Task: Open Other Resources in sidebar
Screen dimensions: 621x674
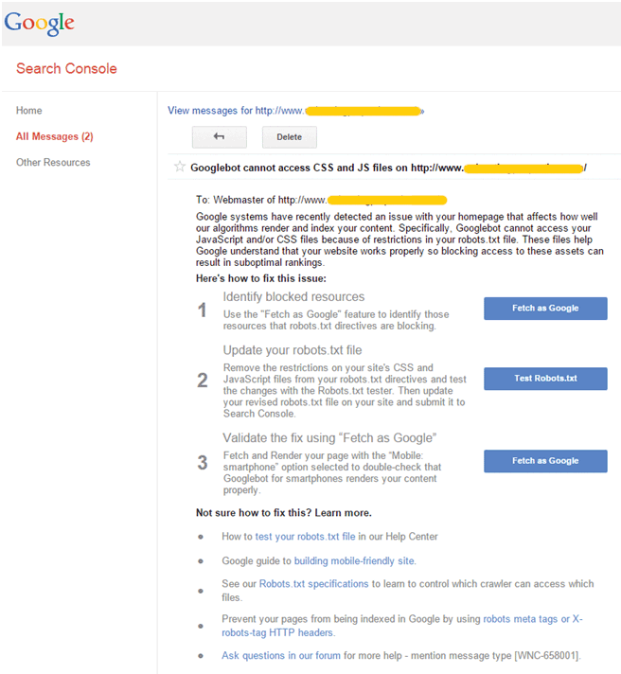Action: click(53, 163)
